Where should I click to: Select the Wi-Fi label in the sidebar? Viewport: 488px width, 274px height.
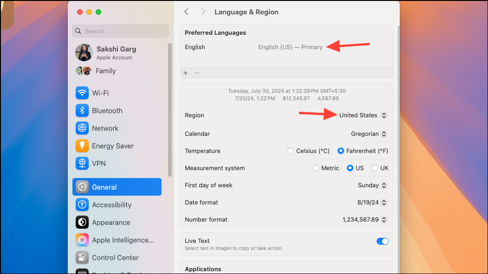pos(100,93)
